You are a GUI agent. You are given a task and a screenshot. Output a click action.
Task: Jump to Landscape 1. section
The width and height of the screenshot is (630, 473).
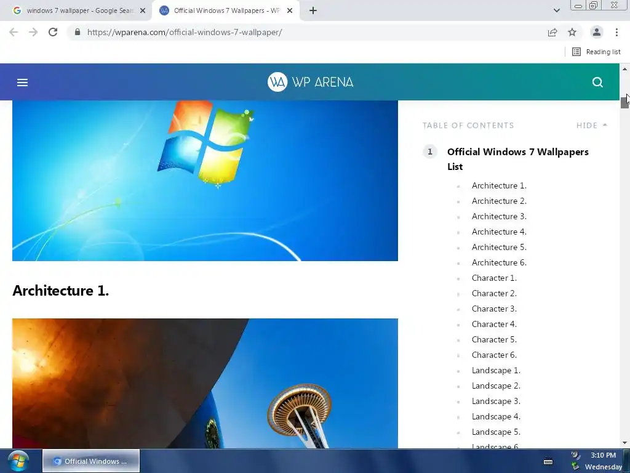coord(496,370)
